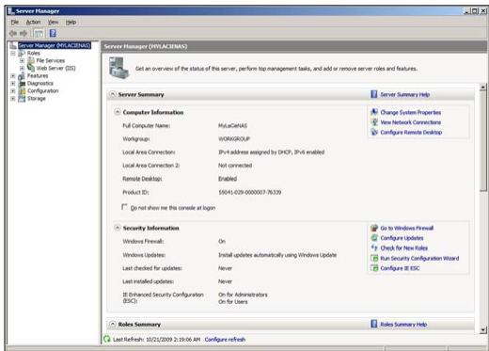The image size is (489, 351).
Task: Collapse the Server Summary section chevron
Action: [x=112, y=94]
